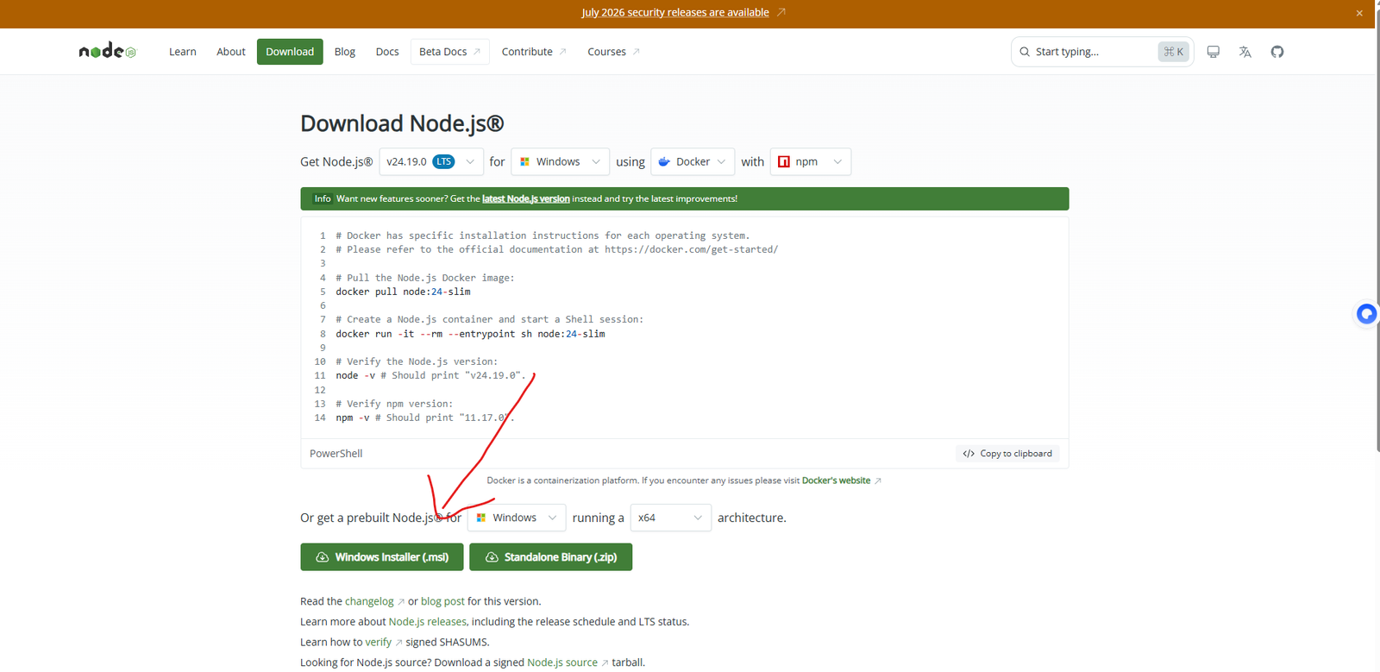Open the Docs page

click(x=387, y=52)
